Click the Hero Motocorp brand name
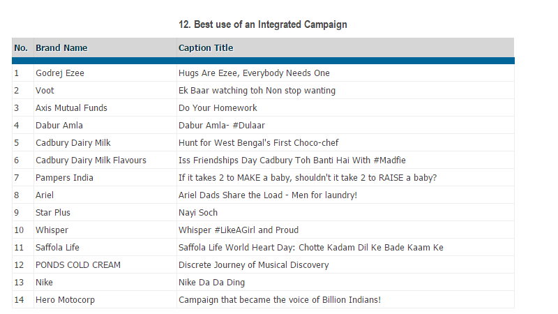This screenshot has width=558, height=314. pyautogui.click(x=65, y=300)
